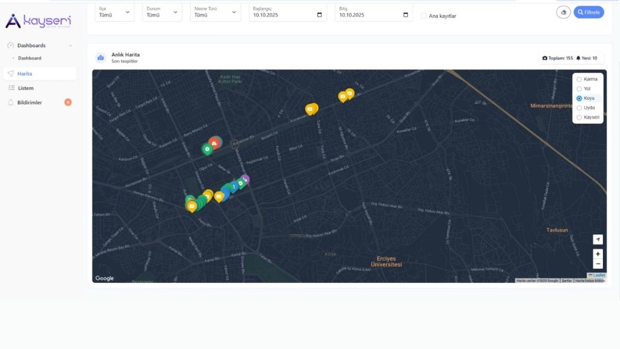Select the Karma map layer option
The image size is (620, 349).
[x=579, y=79]
